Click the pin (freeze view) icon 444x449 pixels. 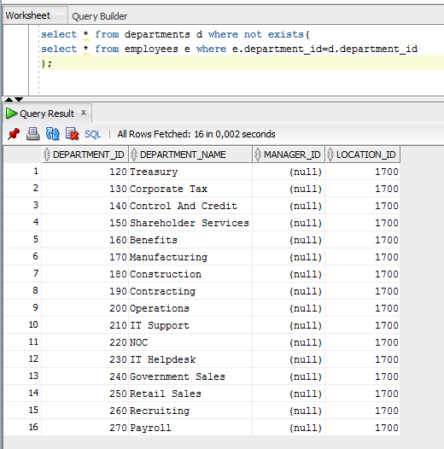point(14,134)
